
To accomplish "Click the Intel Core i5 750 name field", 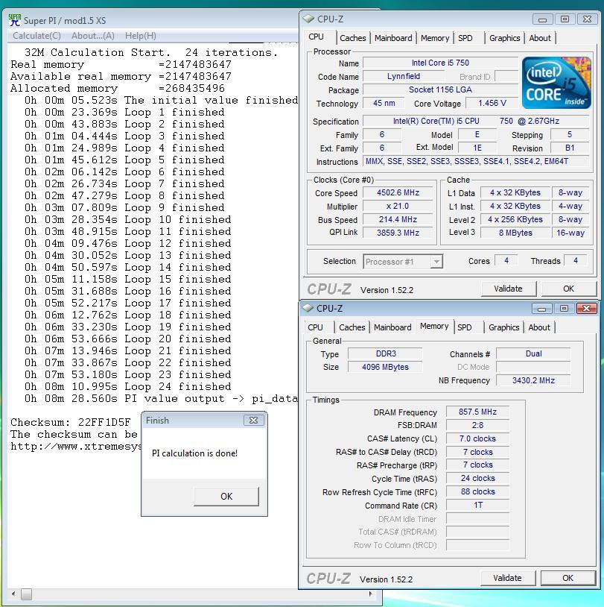I will (440, 63).
